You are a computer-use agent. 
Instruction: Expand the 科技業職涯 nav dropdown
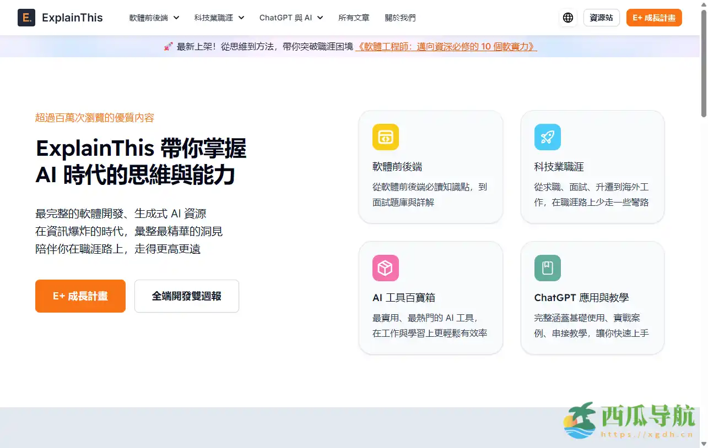(219, 18)
